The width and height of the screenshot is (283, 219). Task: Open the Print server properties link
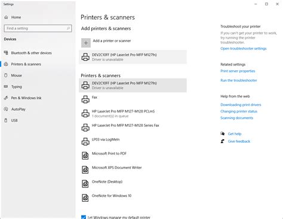coord(238,71)
